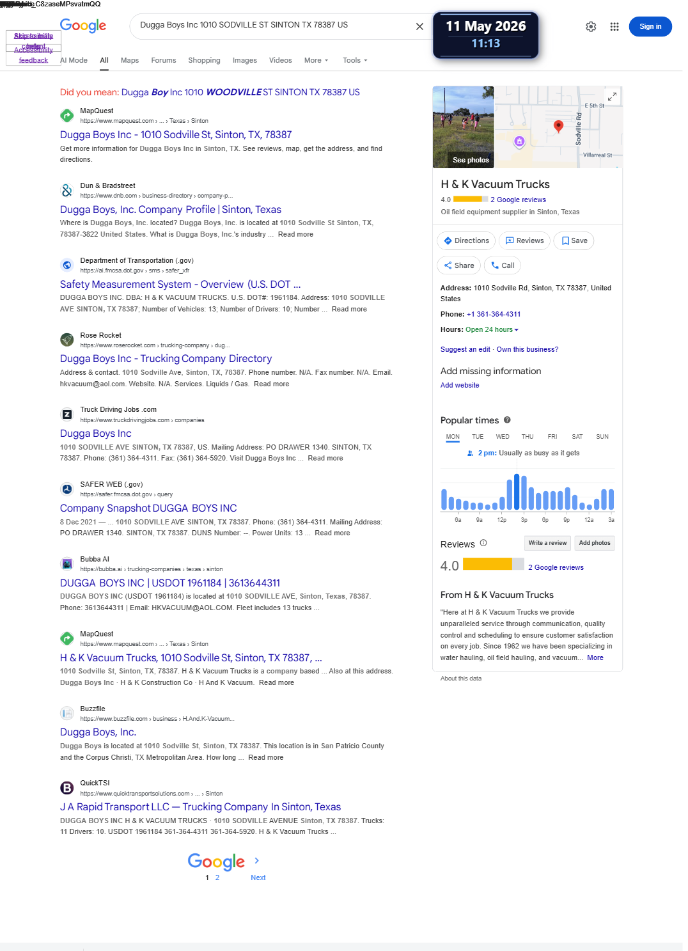Open the Google logo home link
This screenshot has height=951, width=688.
(x=83, y=26)
